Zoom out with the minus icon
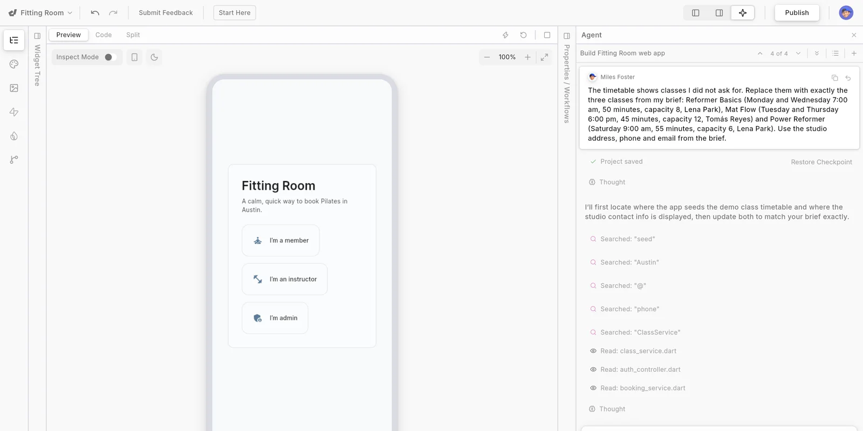Viewport: 863px width, 431px height. click(x=487, y=57)
